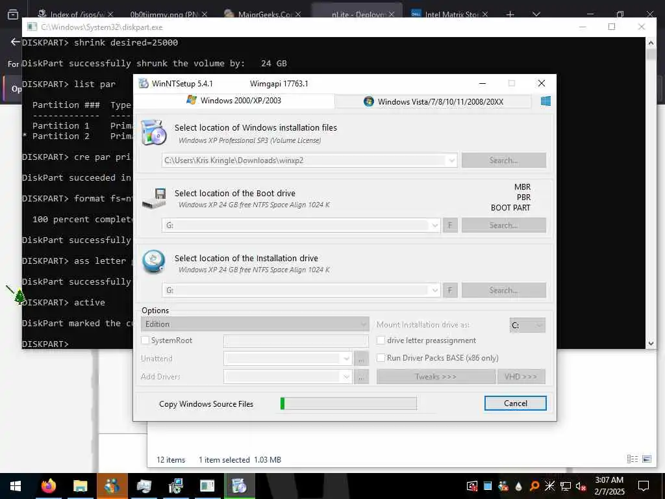Click the VHD >>> button
The width and height of the screenshot is (665, 499).
click(x=521, y=376)
